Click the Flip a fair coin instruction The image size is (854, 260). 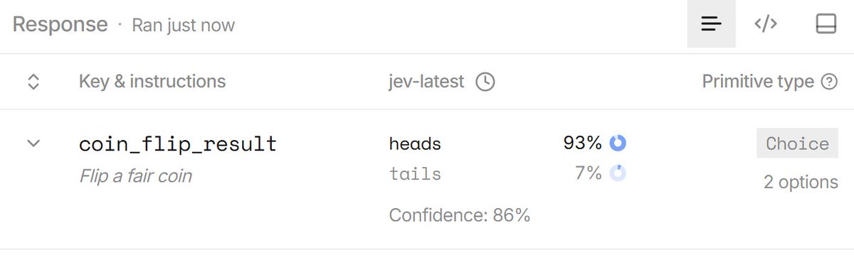click(x=135, y=175)
